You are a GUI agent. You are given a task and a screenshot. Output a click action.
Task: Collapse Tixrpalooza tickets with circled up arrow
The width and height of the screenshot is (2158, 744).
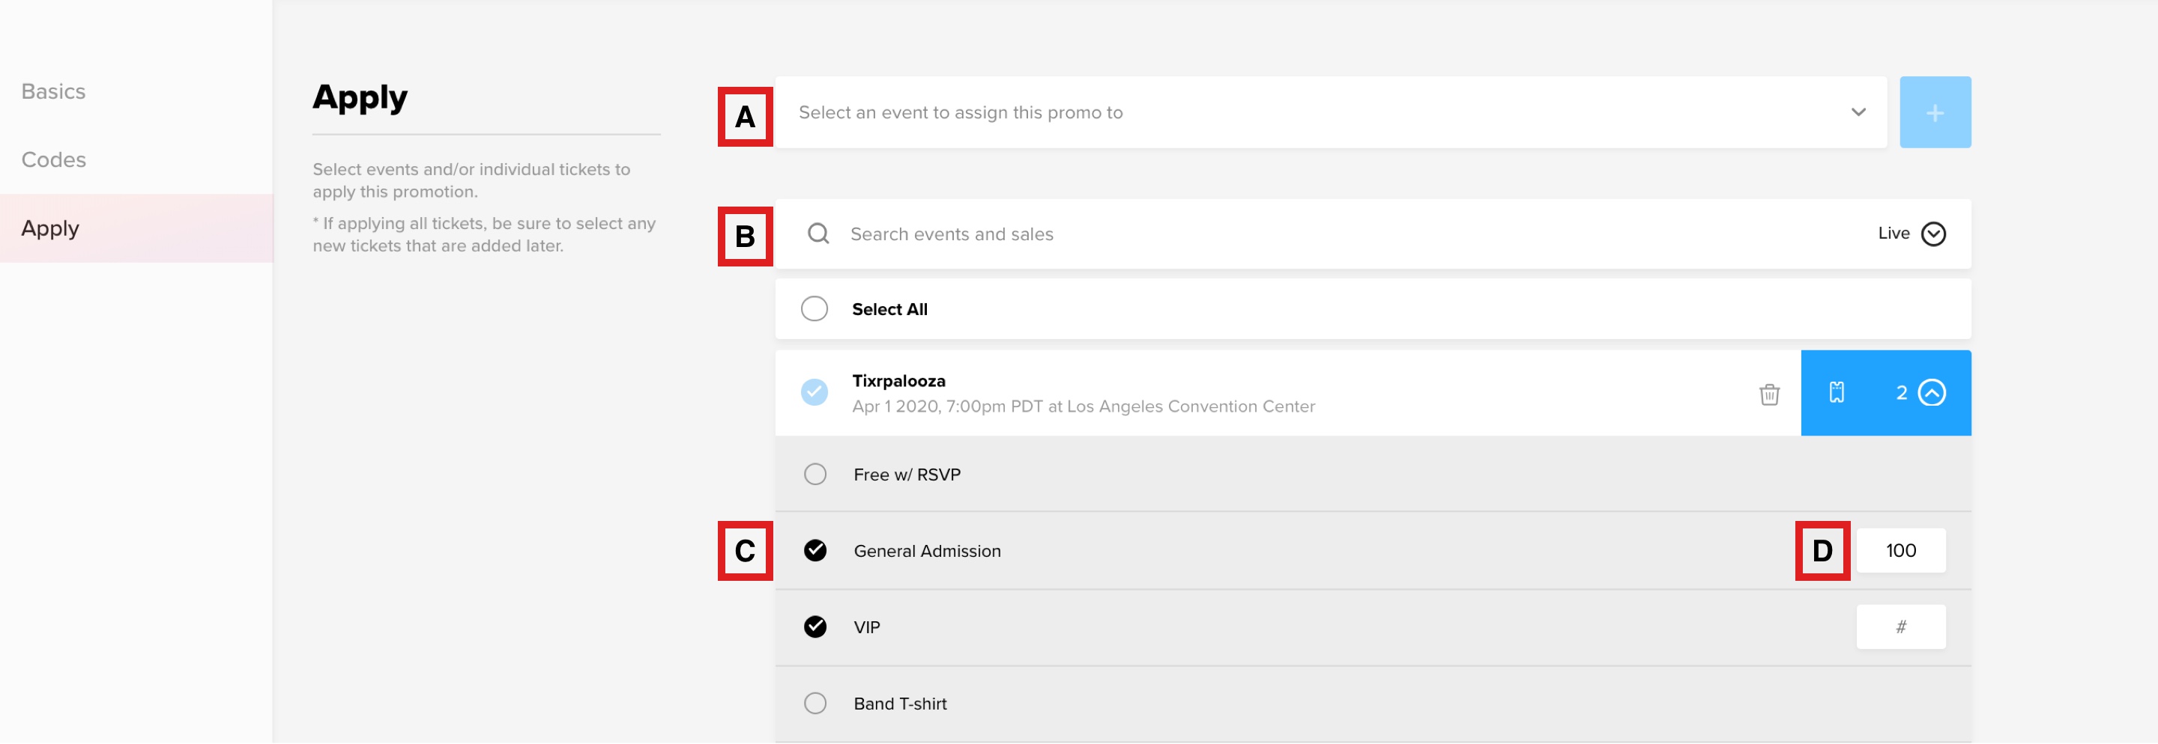point(1931,392)
